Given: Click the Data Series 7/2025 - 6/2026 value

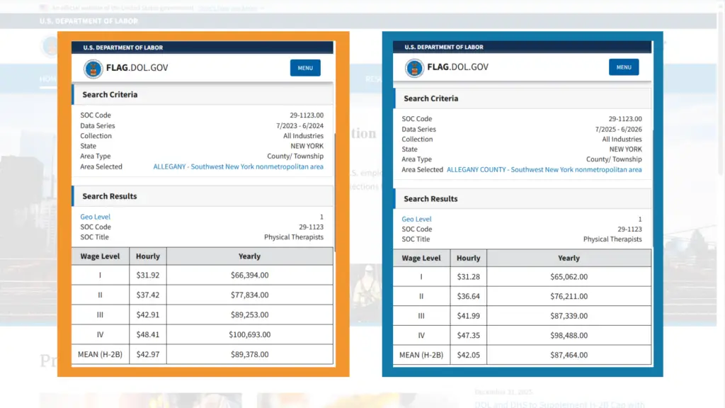Looking at the screenshot, I should [x=620, y=129].
